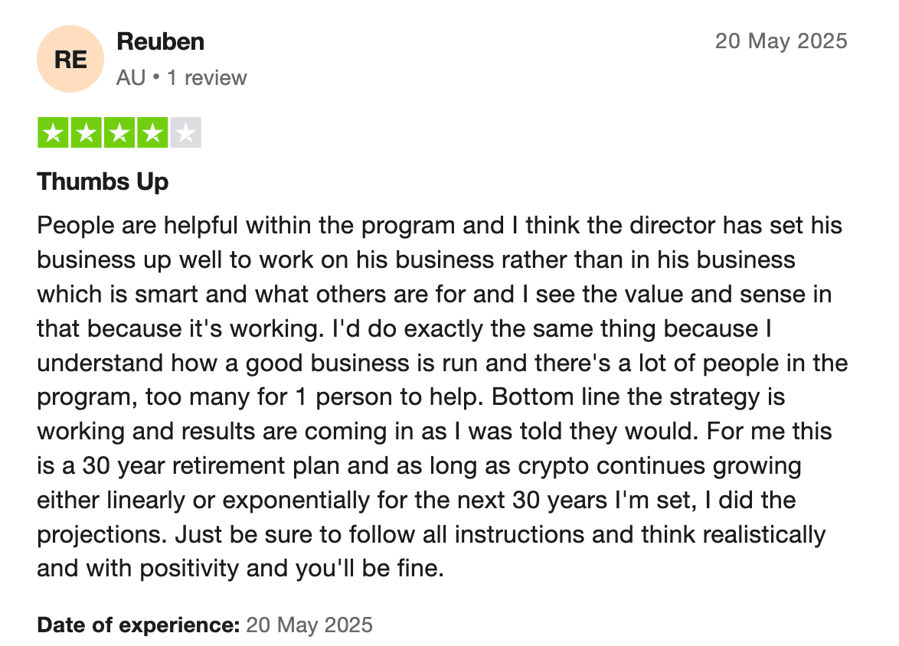Viewport: 899px width, 646px height.
Task: Open the '1 review' count text
Action: click(207, 78)
